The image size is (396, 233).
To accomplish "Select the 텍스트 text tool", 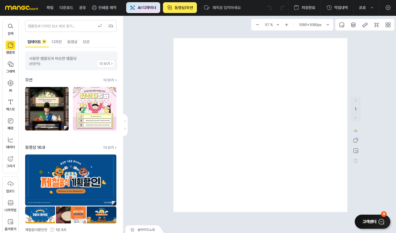I will click(x=10, y=105).
